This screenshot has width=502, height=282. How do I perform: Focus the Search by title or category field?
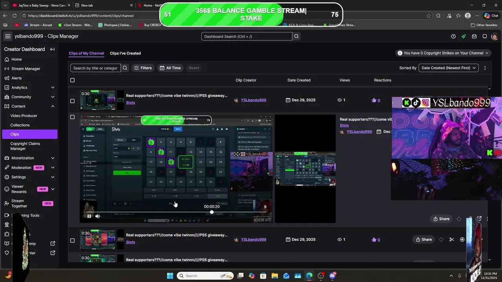(x=95, y=68)
